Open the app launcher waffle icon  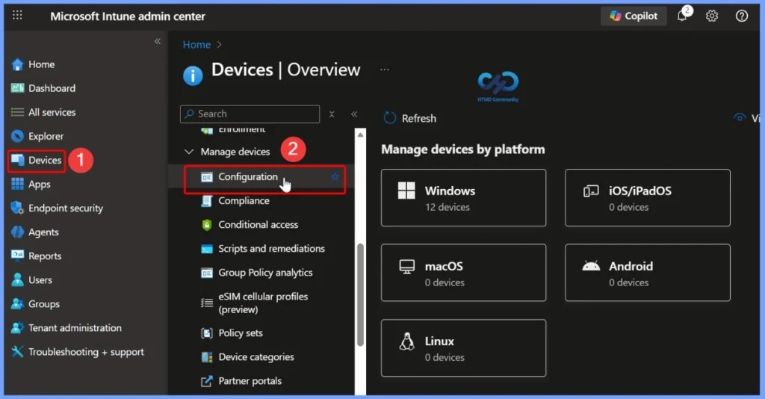[17, 15]
